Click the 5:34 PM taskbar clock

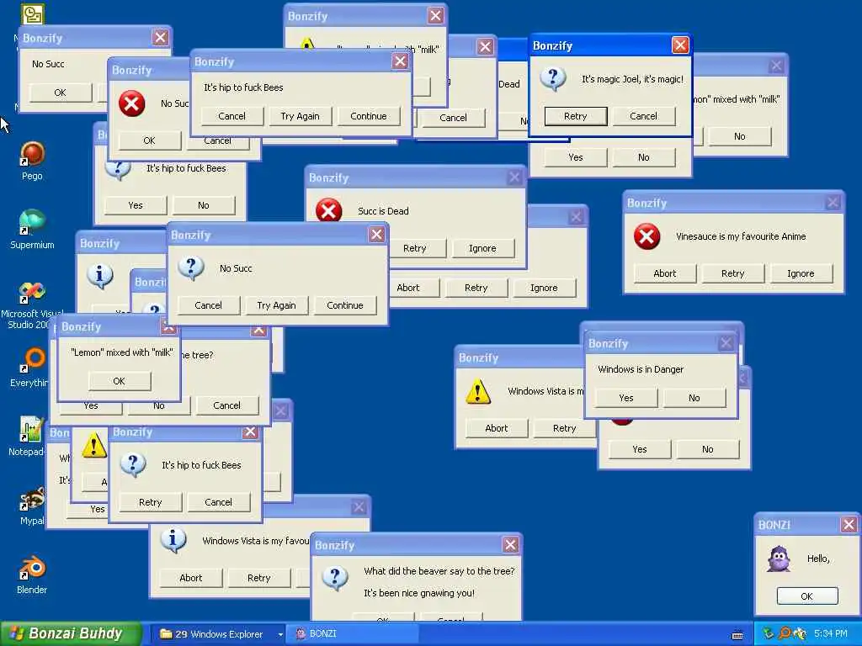click(831, 634)
